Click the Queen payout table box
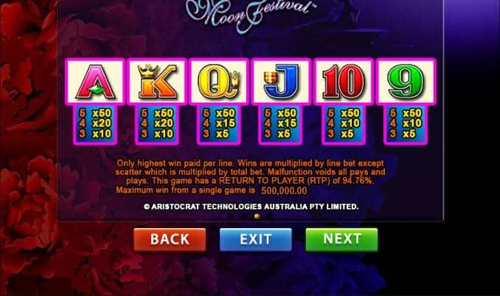 click(x=219, y=124)
